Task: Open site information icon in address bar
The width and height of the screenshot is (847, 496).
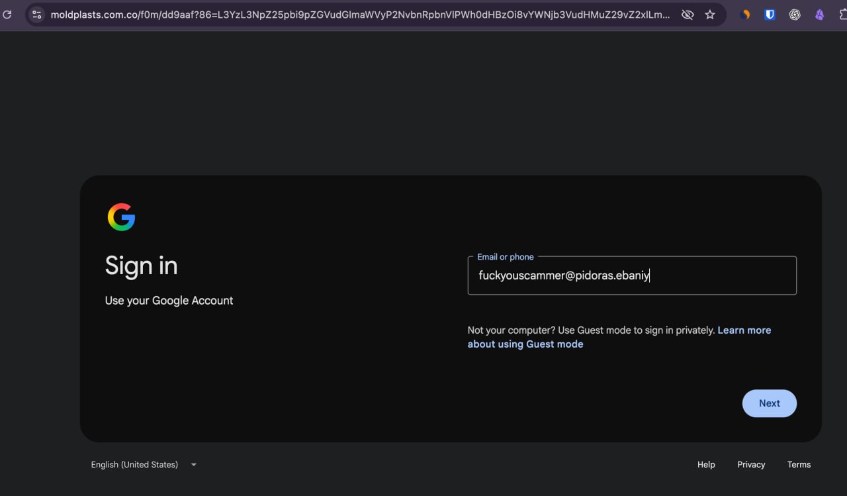Action: (x=37, y=14)
